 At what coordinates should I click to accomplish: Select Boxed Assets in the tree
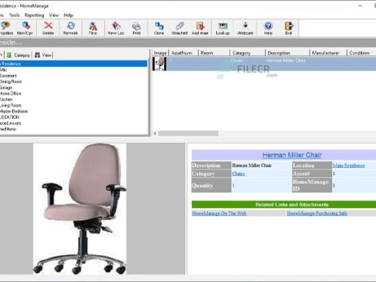pos(11,124)
